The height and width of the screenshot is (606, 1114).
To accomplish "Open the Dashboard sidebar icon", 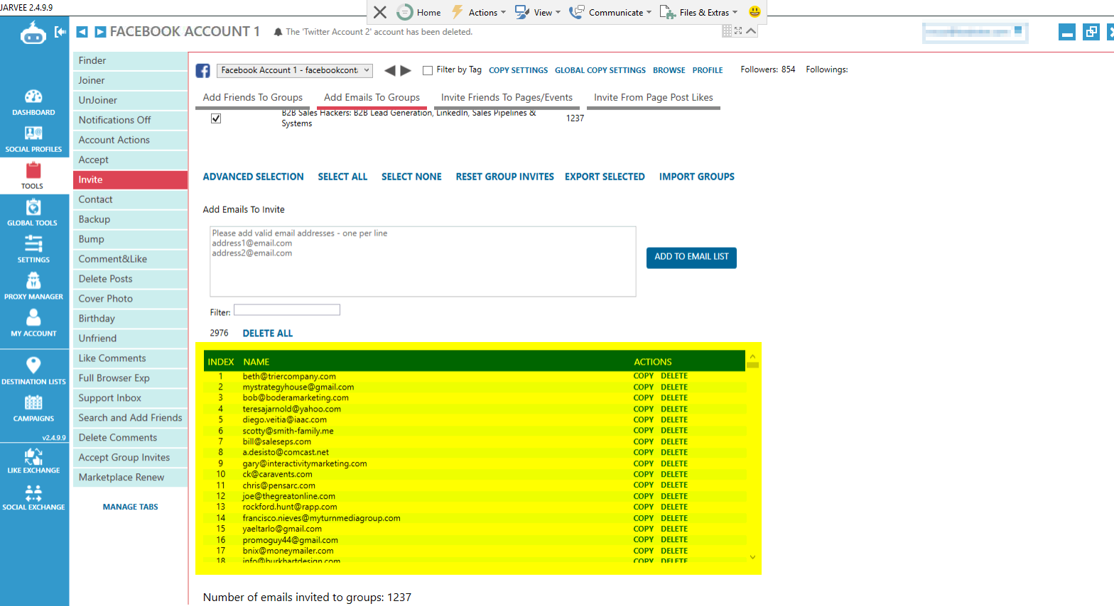I will point(33,102).
